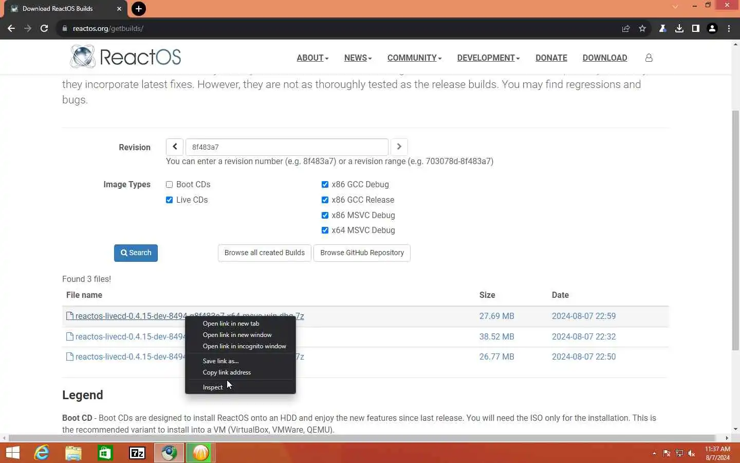Click the browser address bar
Image resolution: width=740 pixels, height=463 pixels.
click(x=339, y=28)
